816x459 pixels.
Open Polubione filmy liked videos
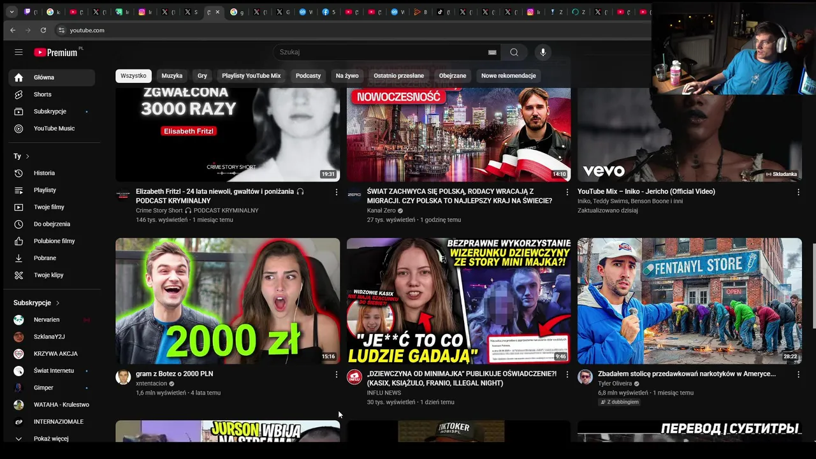(x=52, y=241)
